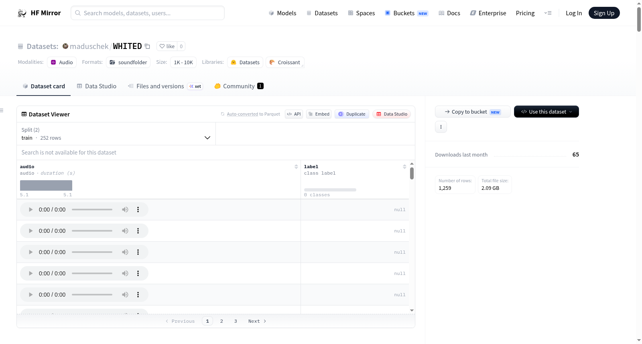The image size is (642, 344).
Task: Sort by the audio column
Action: click(296, 167)
